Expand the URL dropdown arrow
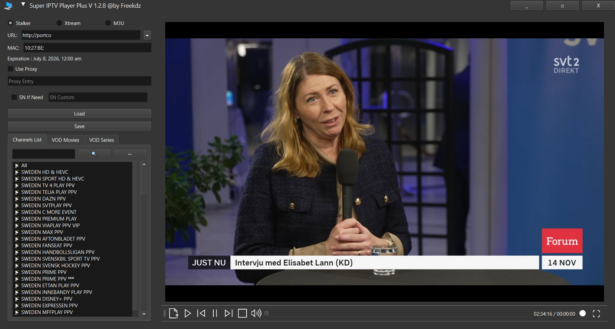615x329 pixels. pyautogui.click(x=147, y=35)
